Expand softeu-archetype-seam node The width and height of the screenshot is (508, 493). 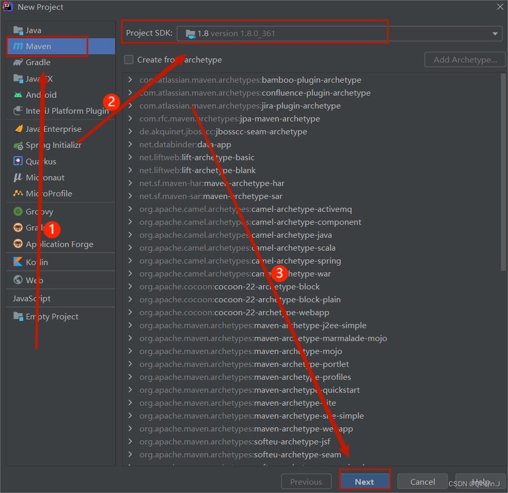pos(130,454)
